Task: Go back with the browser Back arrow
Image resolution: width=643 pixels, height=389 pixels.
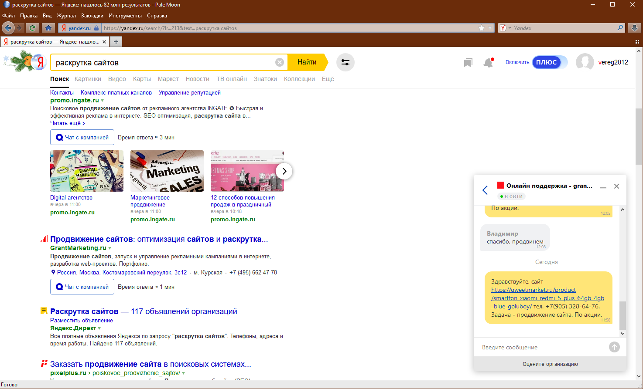Action: (8, 28)
